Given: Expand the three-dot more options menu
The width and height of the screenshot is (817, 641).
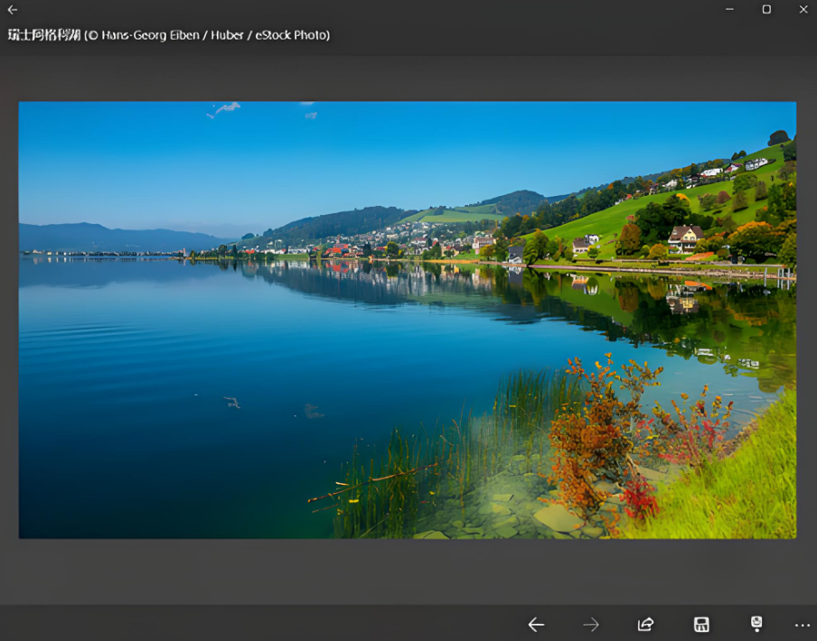Looking at the screenshot, I should click(802, 625).
